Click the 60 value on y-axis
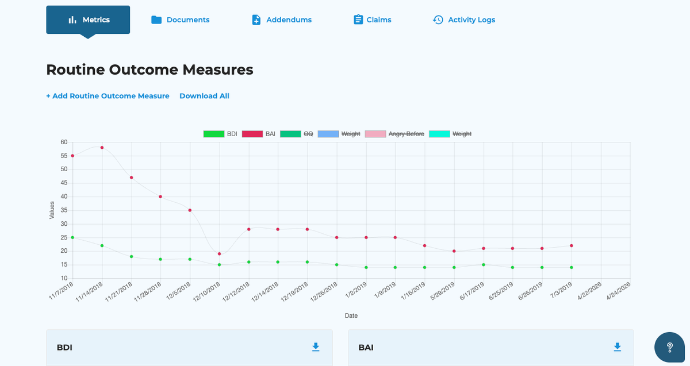 [64, 142]
